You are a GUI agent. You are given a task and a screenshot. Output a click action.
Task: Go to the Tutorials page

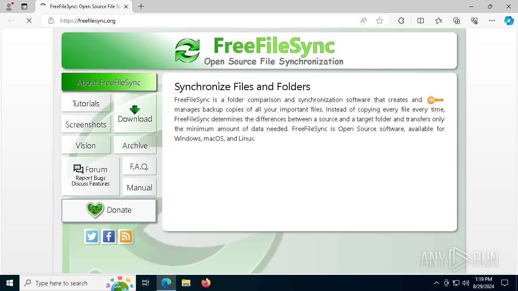[86, 103]
